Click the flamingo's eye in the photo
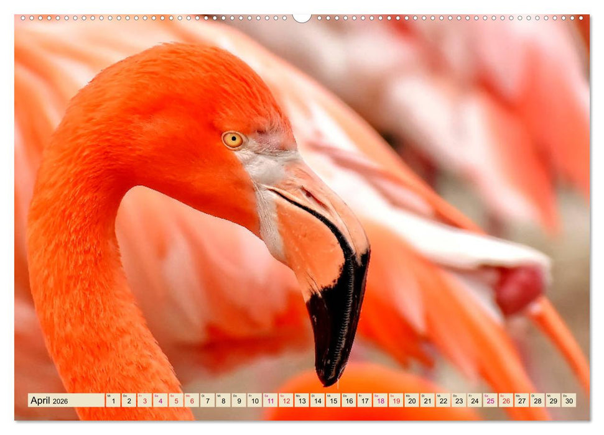Screen dimensions: 604x435 tap(235, 140)
